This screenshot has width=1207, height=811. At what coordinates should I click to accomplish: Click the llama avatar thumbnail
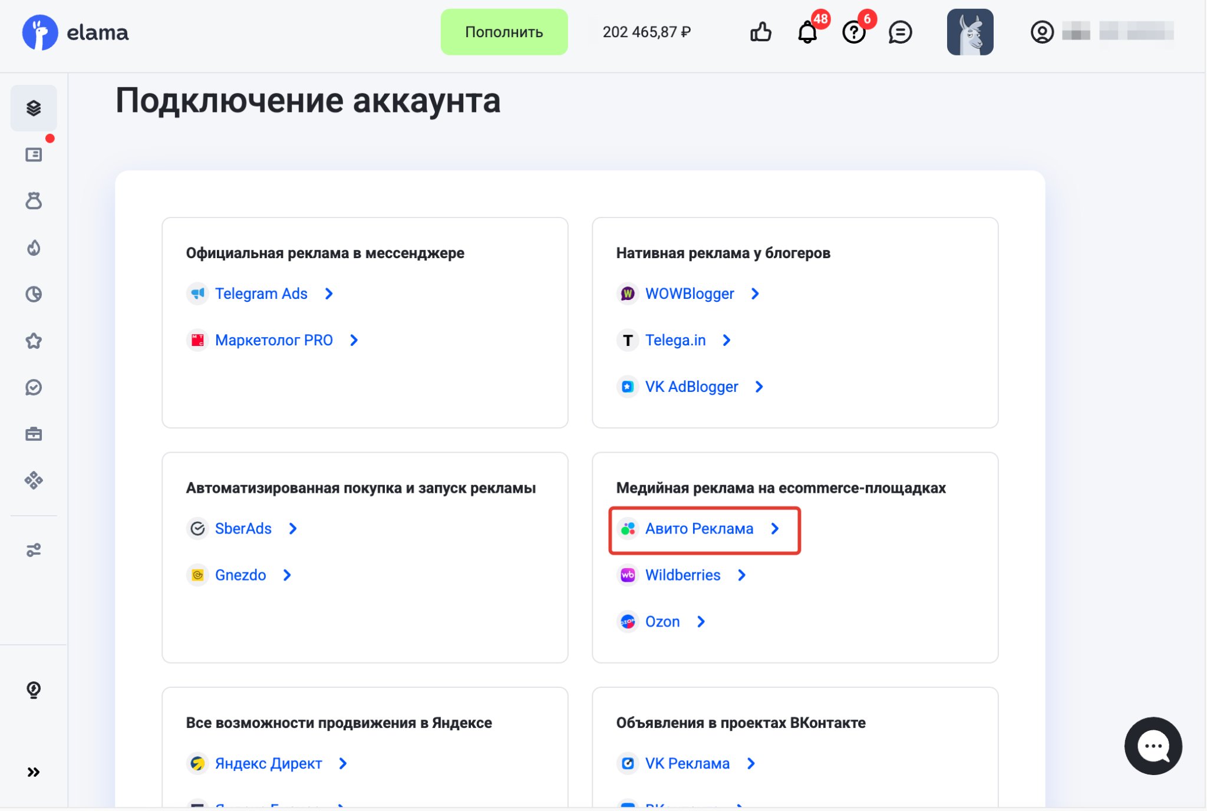970,32
